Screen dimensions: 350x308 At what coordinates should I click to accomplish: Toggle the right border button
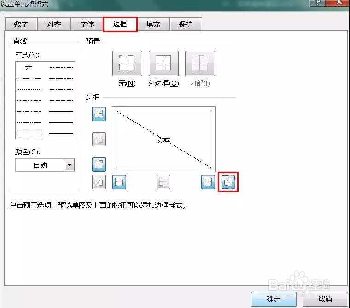208,182
